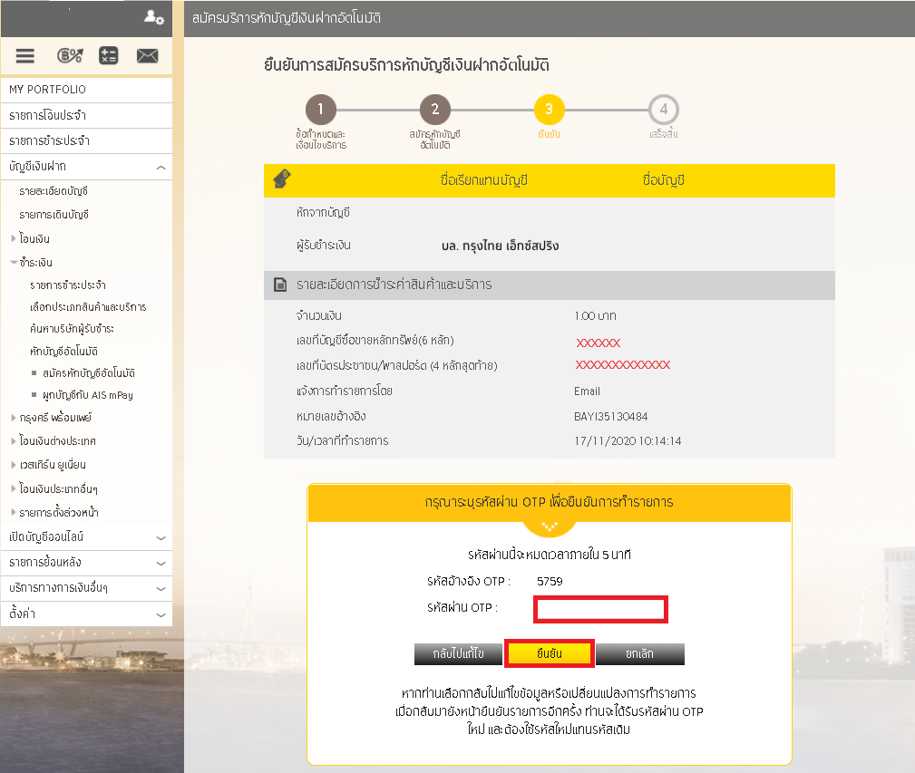Open รายการโอนประจำ from the sidebar
The width and height of the screenshot is (915, 773).
[86, 115]
